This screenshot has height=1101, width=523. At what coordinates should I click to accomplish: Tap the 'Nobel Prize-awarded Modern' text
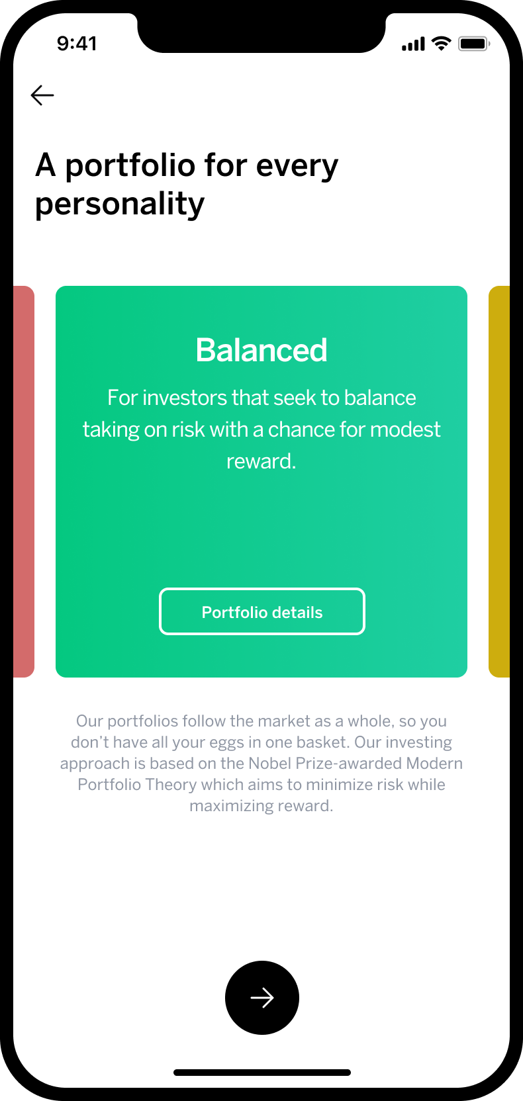point(355,764)
